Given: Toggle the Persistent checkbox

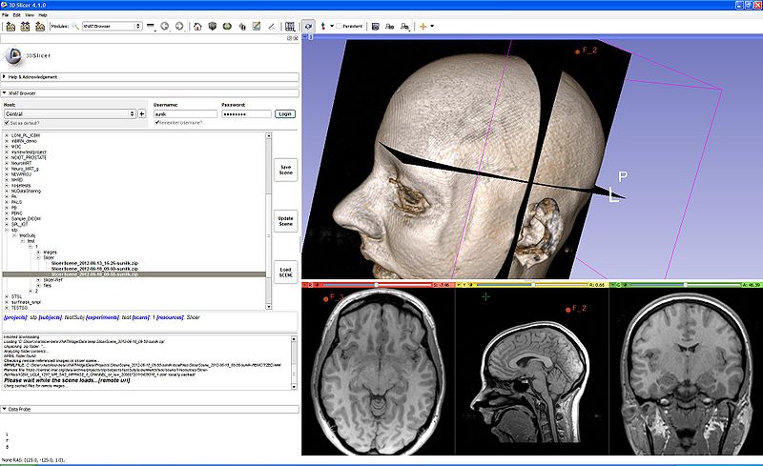Looking at the screenshot, I should click(340, 26).
